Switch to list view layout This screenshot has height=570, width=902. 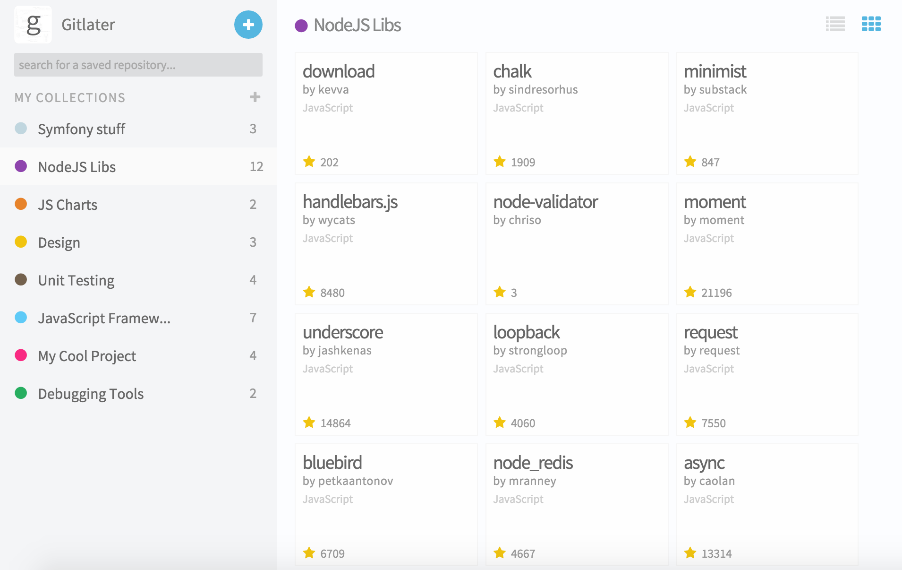coord(835,24)
